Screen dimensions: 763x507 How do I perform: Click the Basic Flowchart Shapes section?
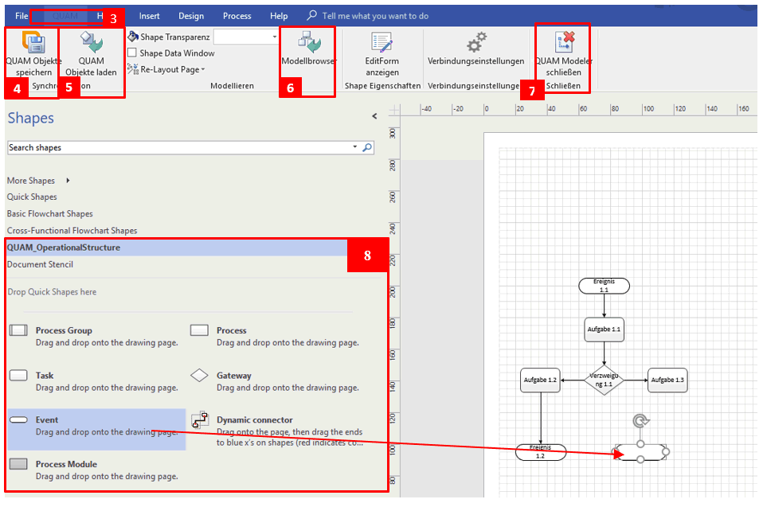pos(49,213)
